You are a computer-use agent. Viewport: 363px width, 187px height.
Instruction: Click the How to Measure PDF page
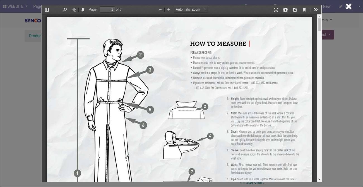tap(179, 99)
